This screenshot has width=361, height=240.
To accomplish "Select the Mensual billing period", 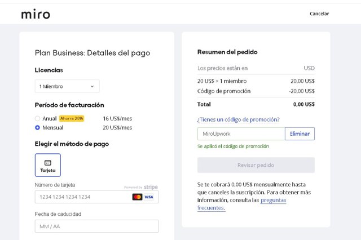I will point(37,127).
